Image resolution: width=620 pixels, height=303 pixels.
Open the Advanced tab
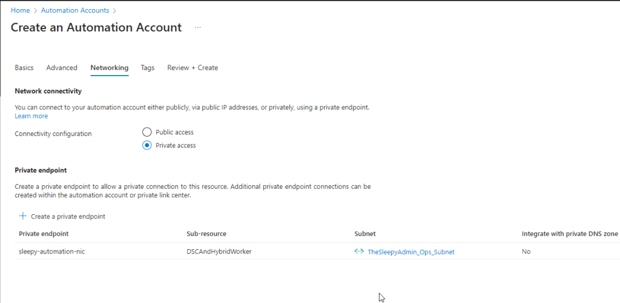point(62,68)
